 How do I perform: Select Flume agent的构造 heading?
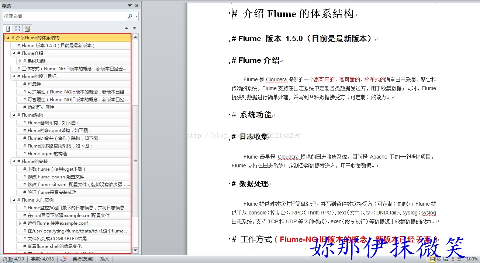(x=74, y=154)
